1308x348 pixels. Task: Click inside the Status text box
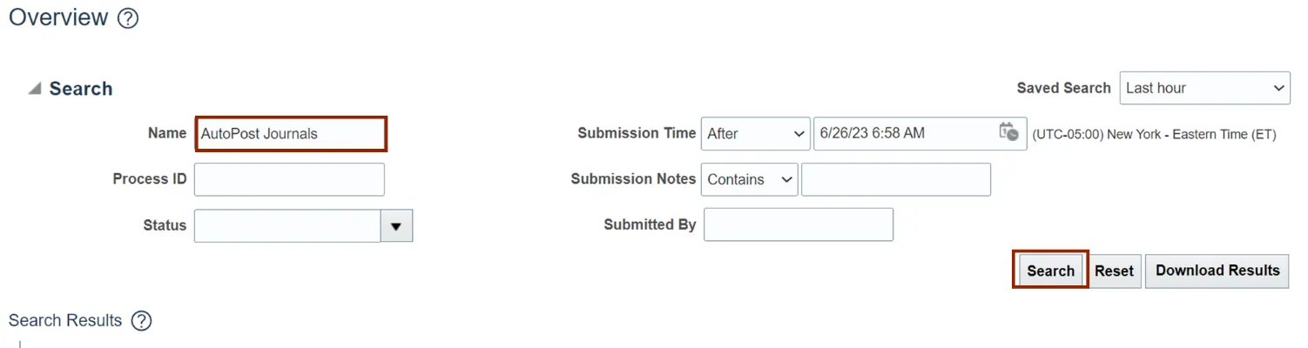point(287,226)
